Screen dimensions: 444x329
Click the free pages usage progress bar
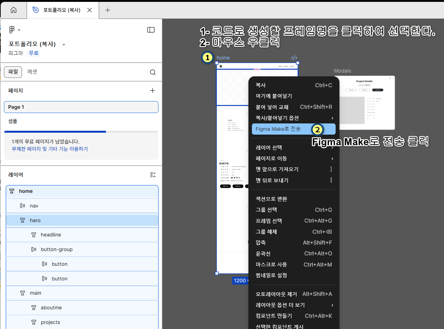coord(81,132)
